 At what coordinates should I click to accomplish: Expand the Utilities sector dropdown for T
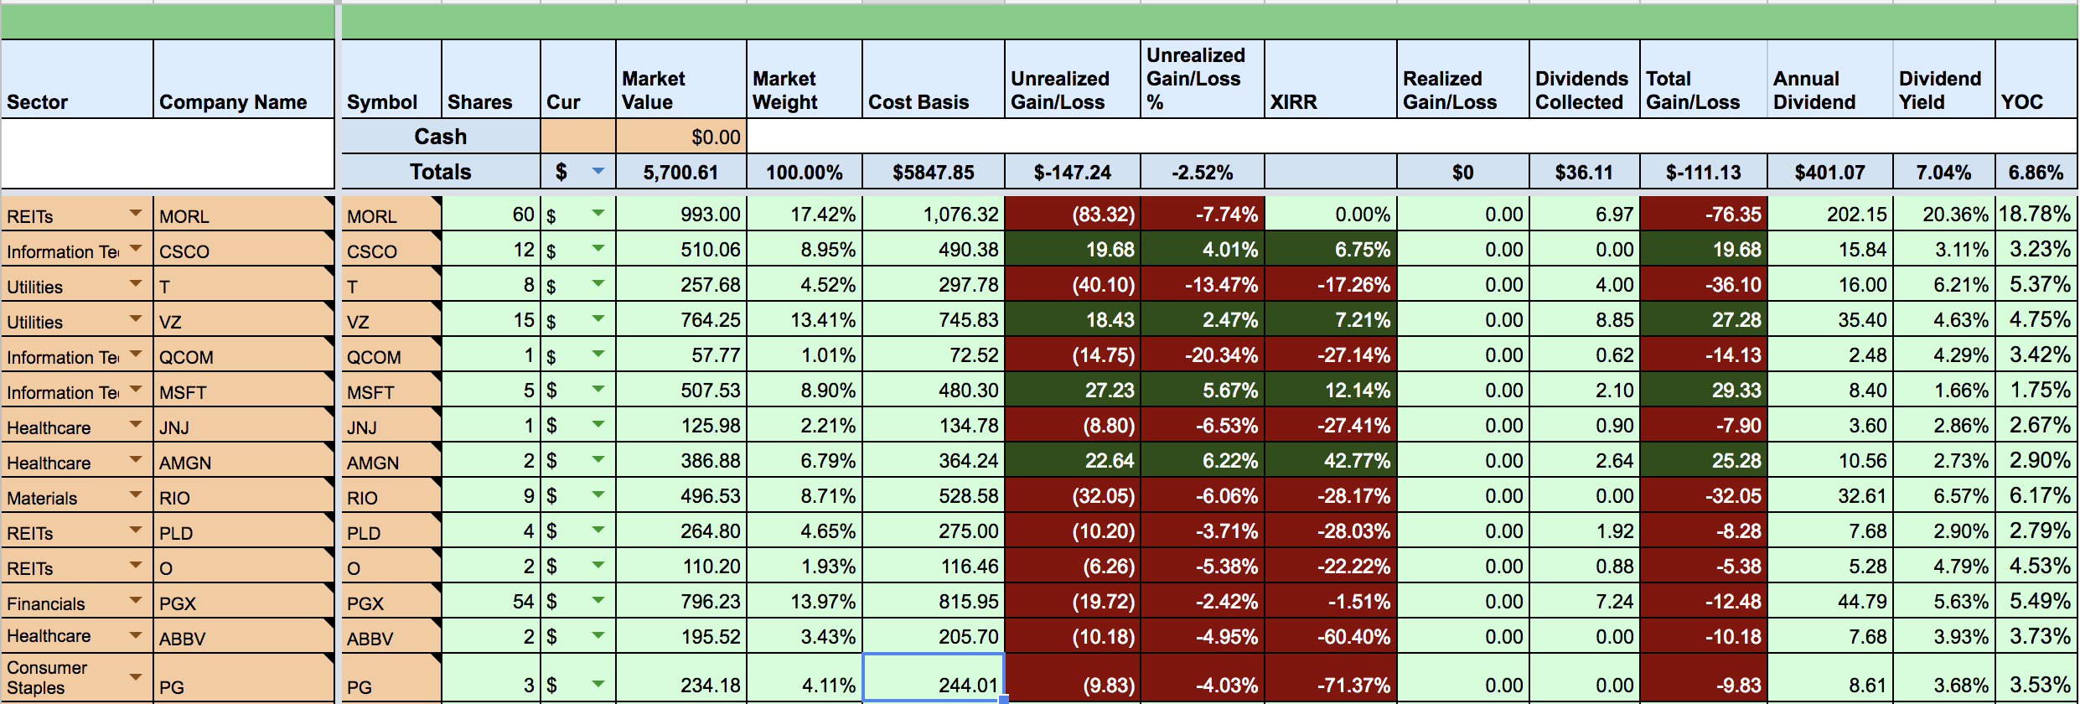pyautogui.click(x=135, y=284)
